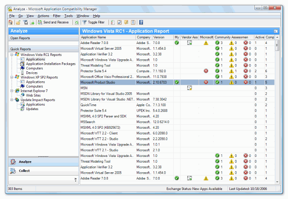Viewport: 288px width, 199px height.
Task: Click the Send and Receive button
Action: click(x=52, y=22)
